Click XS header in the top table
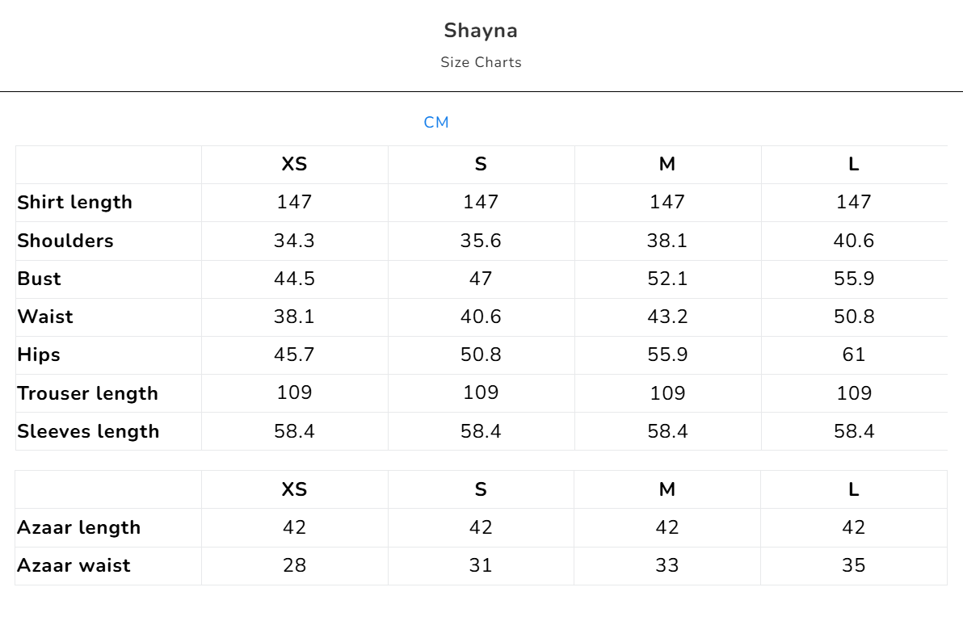 (294, 164)
